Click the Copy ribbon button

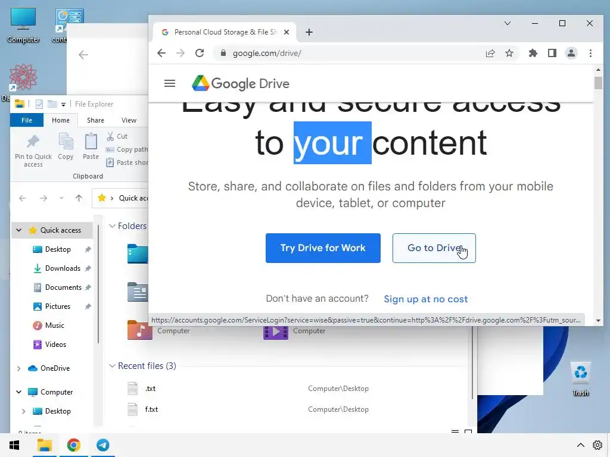(66, 146)
